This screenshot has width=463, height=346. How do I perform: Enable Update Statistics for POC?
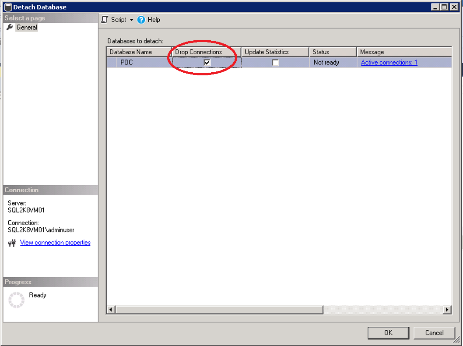pos(275,62)
